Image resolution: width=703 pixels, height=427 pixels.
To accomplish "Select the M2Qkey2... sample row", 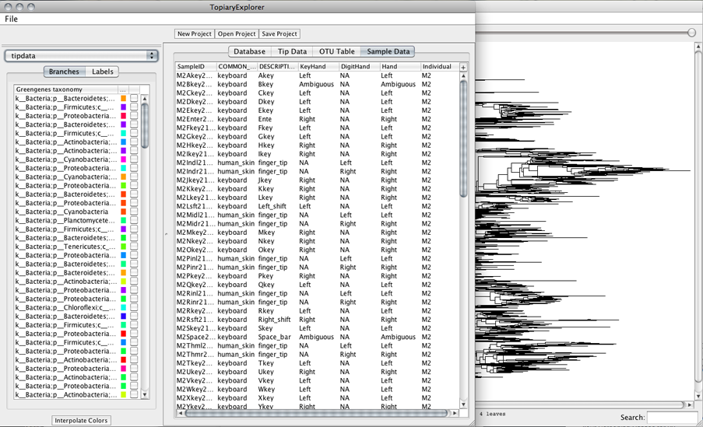I will [318, 285].
